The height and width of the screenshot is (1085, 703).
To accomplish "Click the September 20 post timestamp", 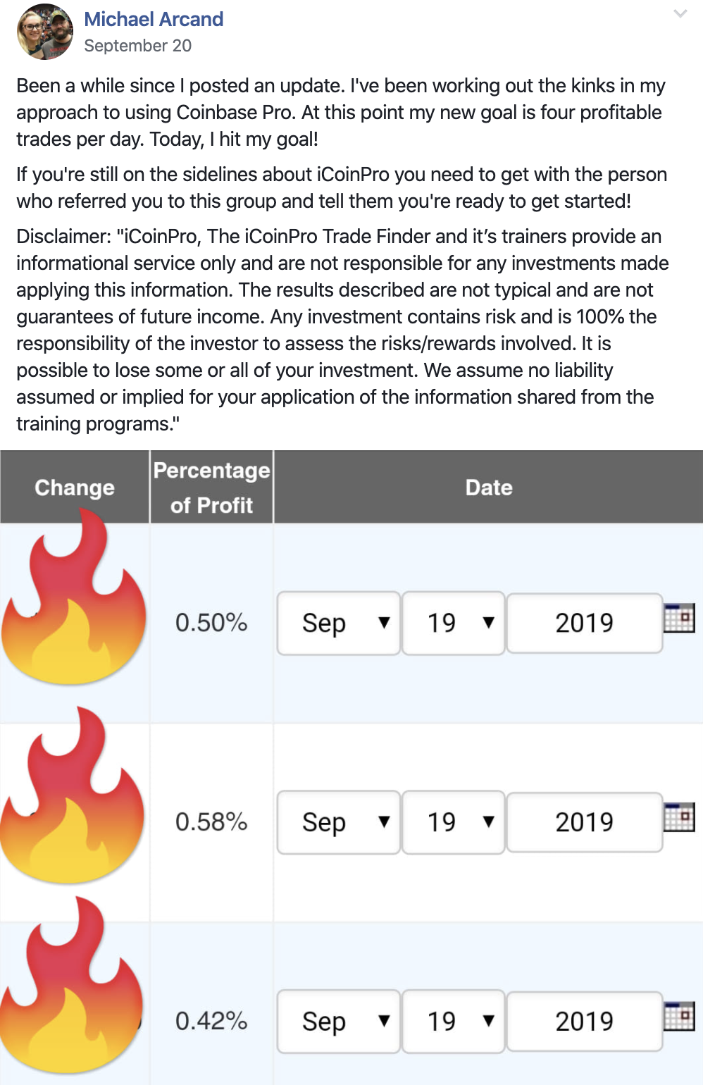I will tap(137, 46).
